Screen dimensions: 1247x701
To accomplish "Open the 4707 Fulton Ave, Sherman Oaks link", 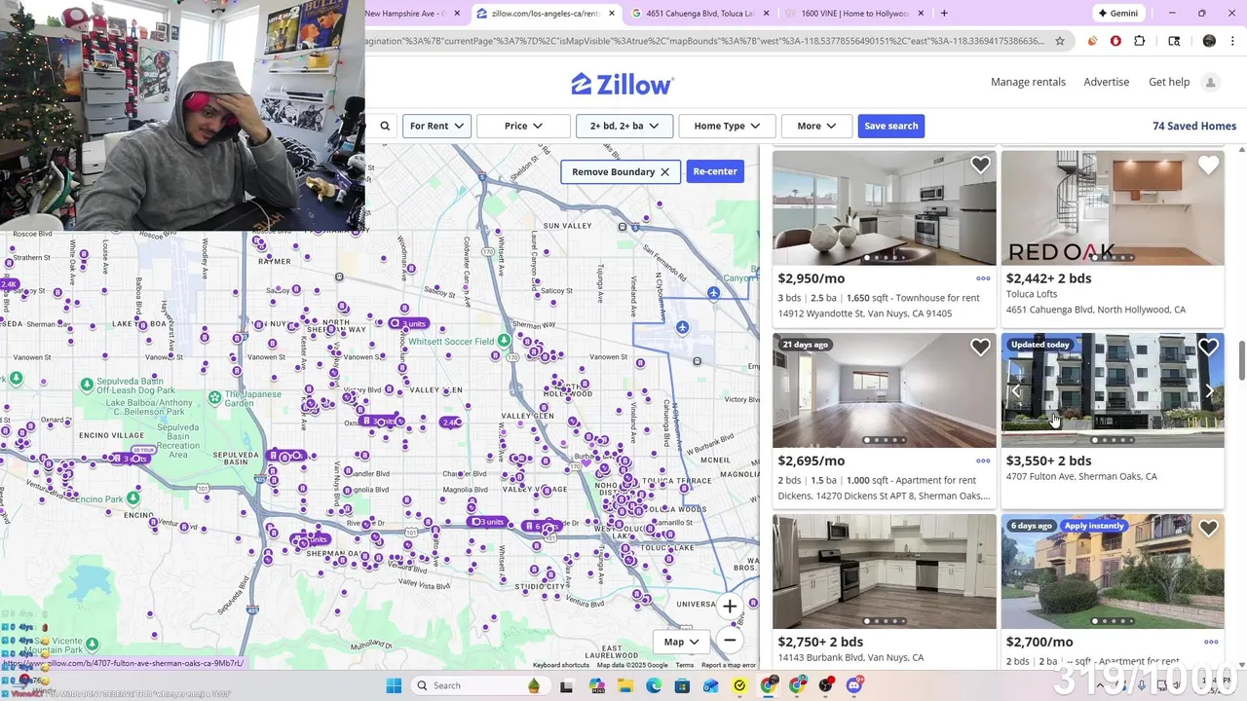I will [1081, 477].
